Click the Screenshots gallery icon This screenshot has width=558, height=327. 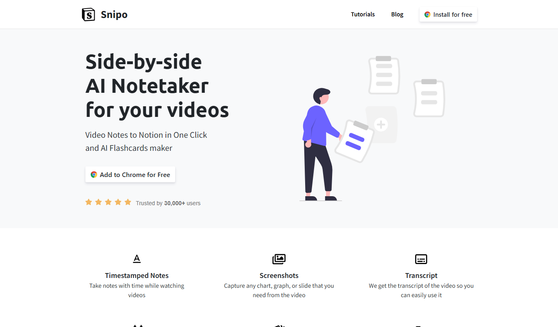coord(279,259)
